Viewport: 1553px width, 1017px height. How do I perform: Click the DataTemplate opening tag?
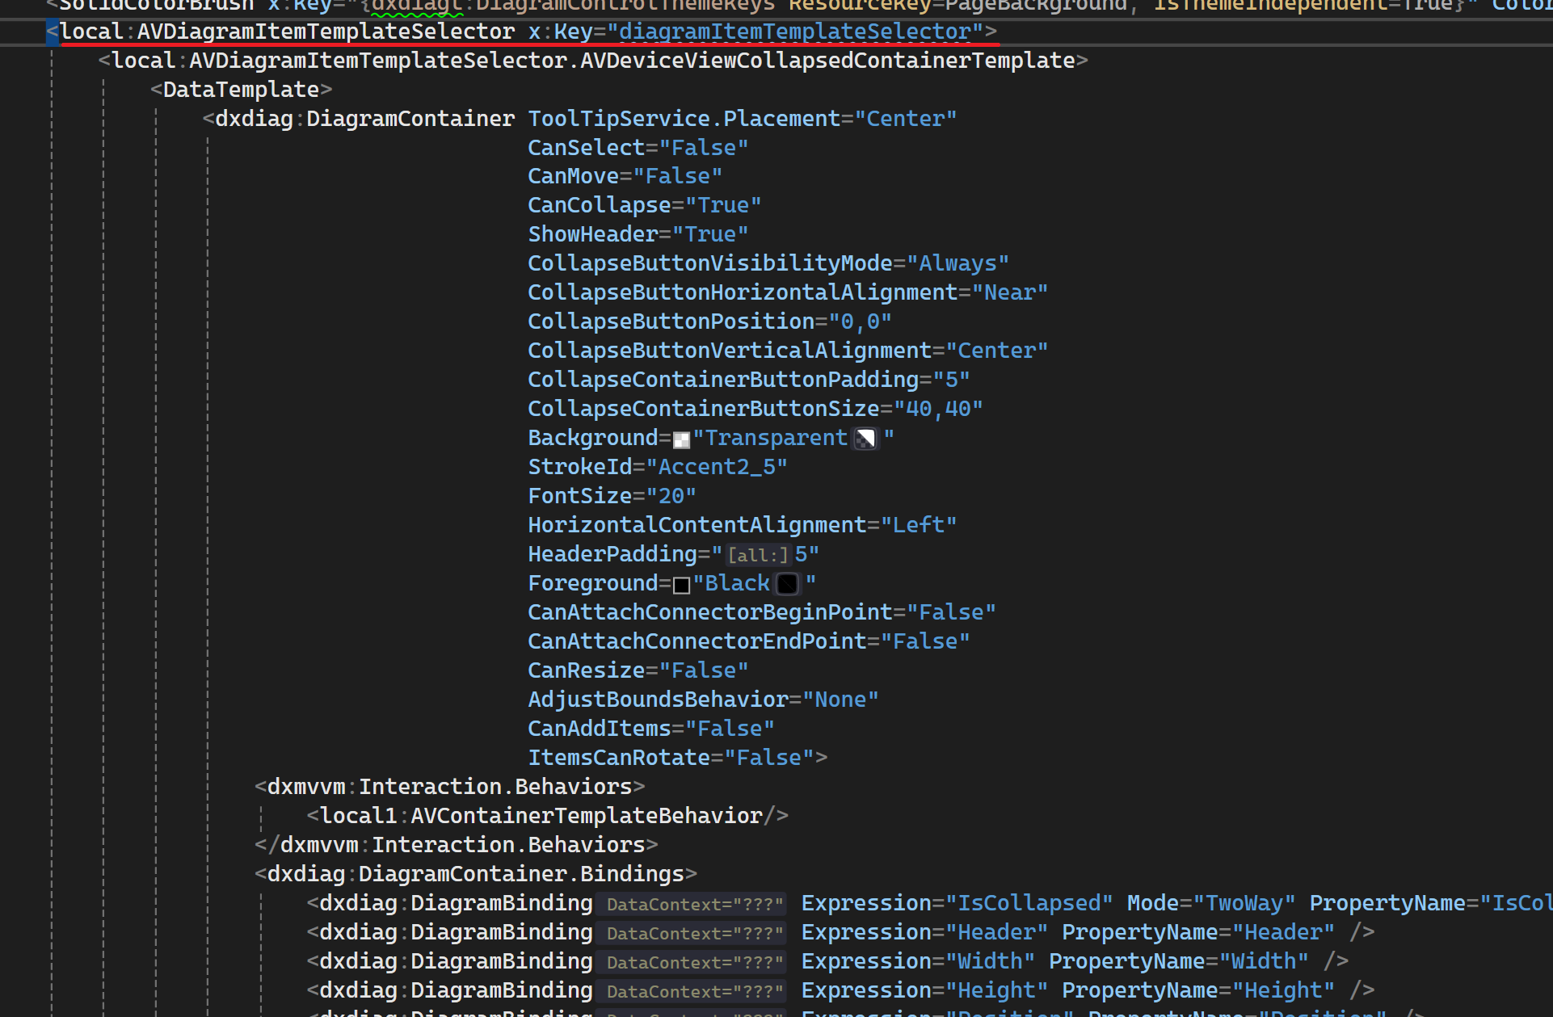coord(241,90)
